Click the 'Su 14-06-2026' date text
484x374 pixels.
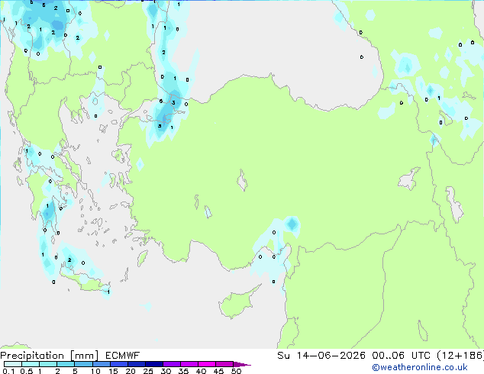click(321, 356)
